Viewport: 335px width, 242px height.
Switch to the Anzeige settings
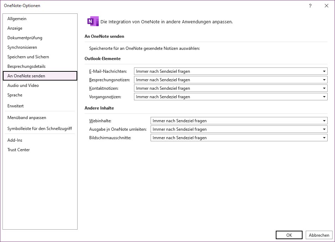point(15,28)
